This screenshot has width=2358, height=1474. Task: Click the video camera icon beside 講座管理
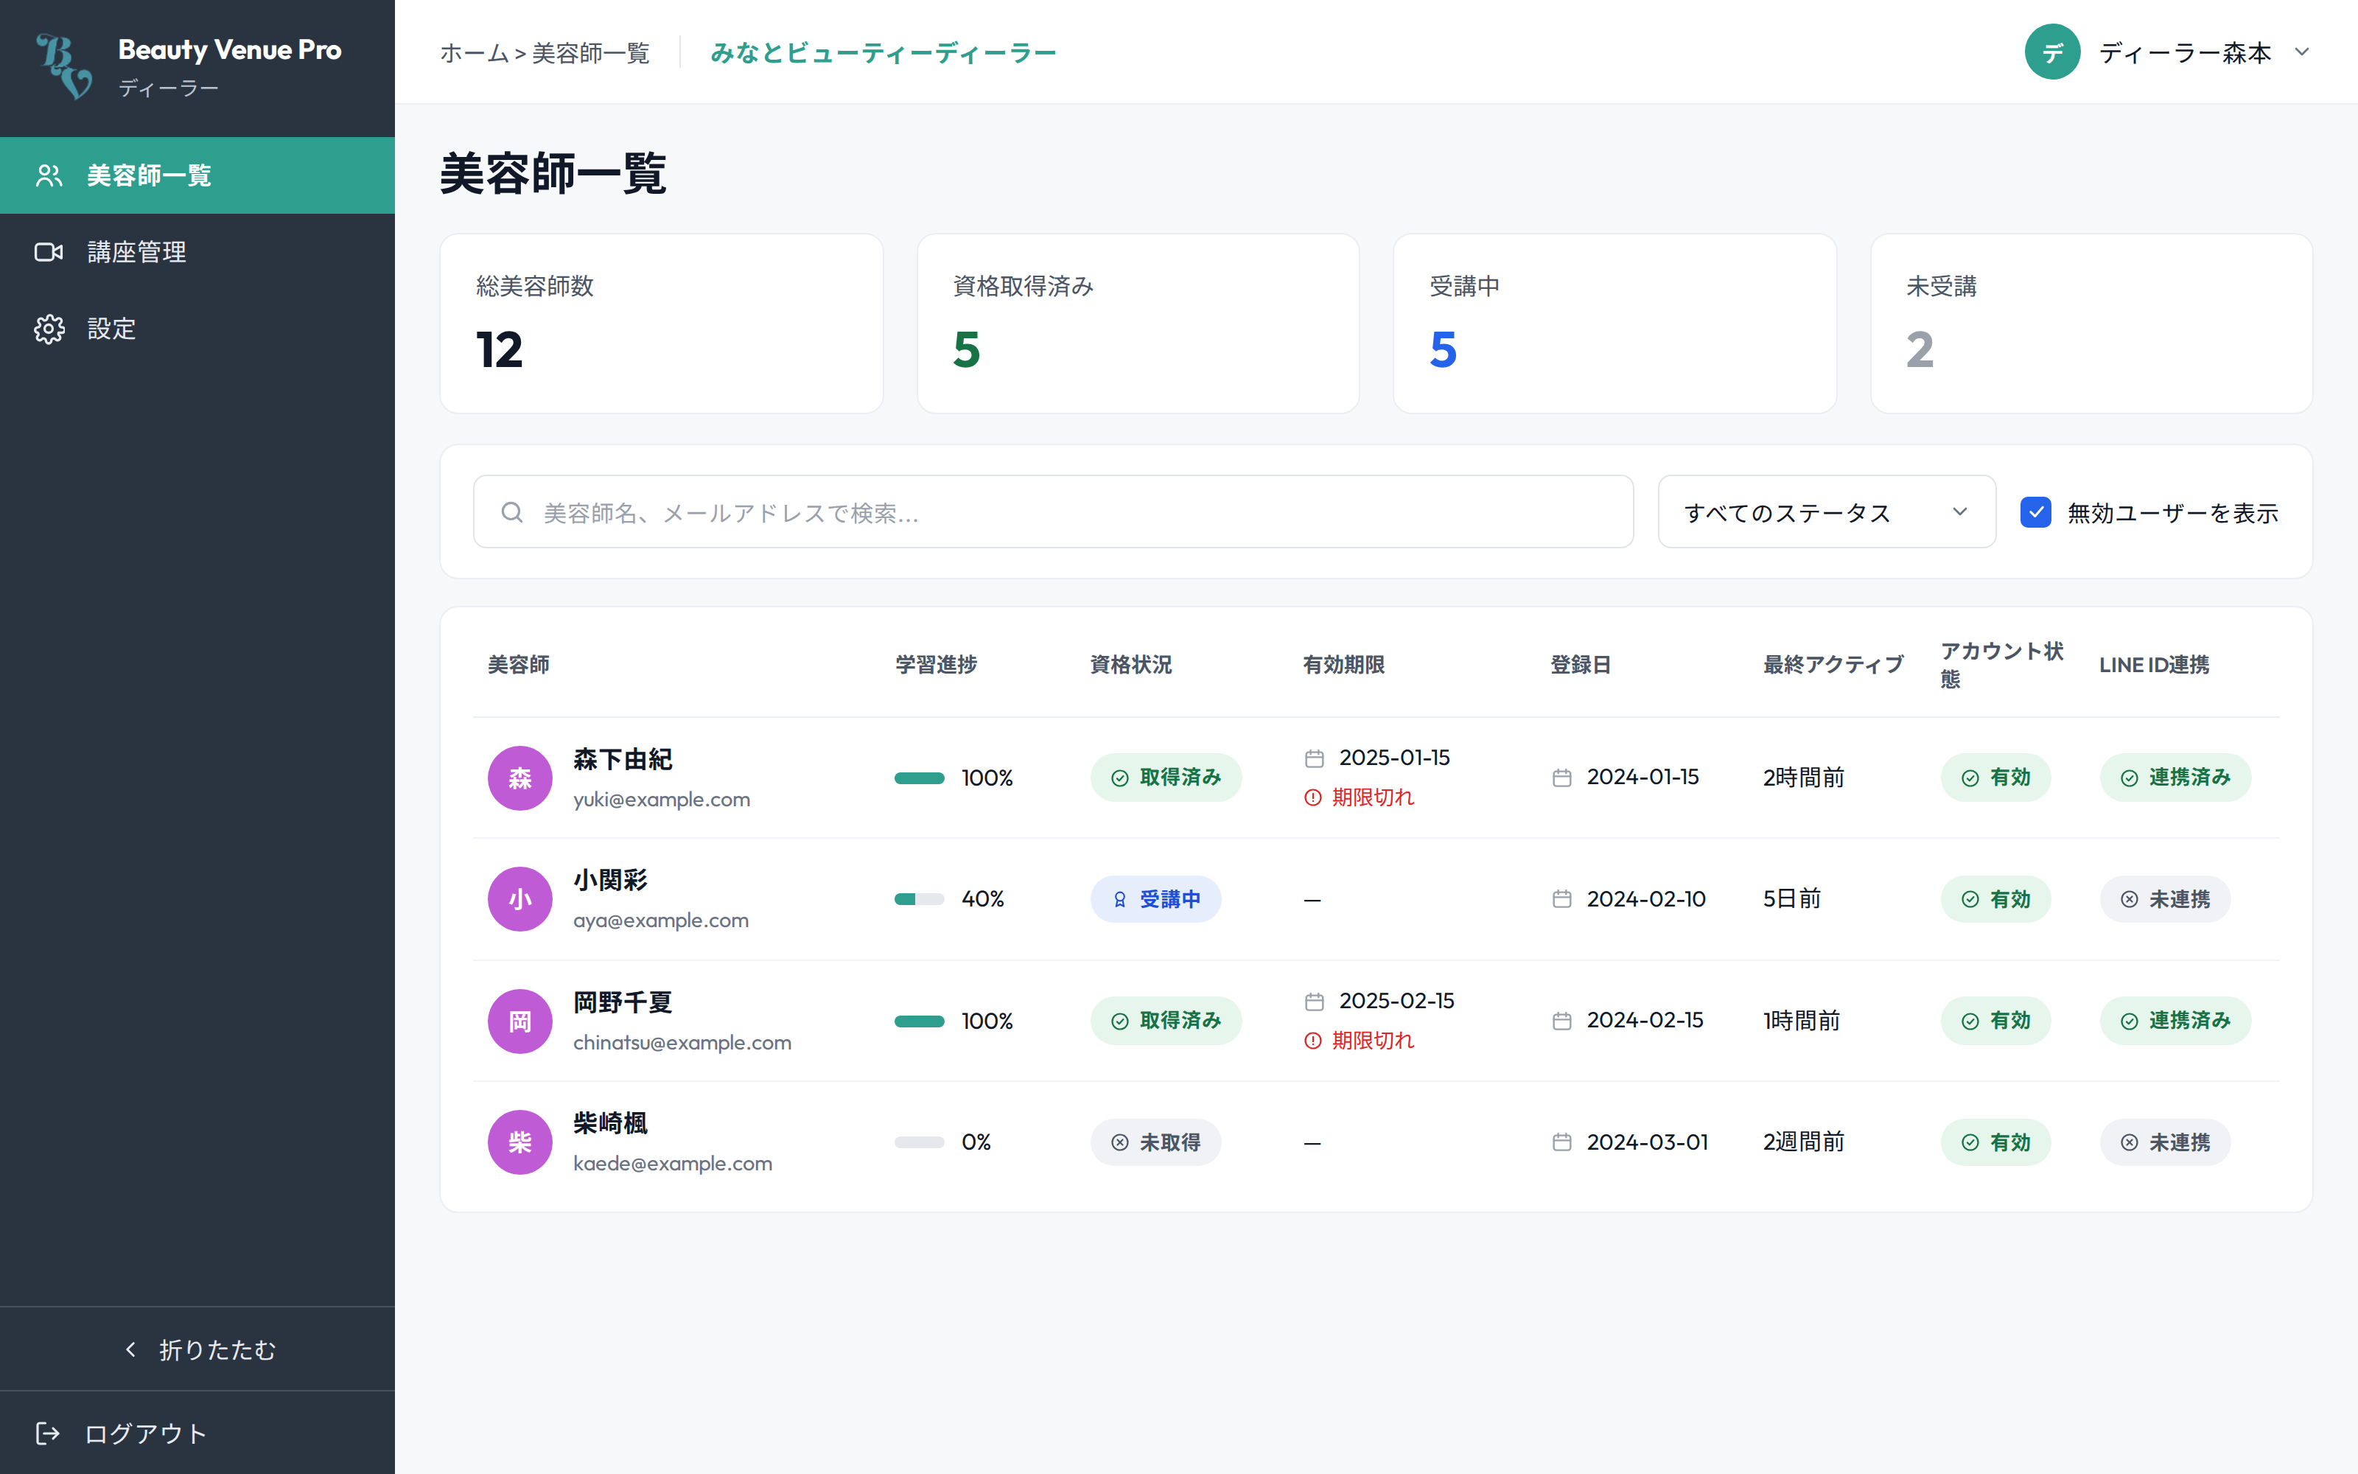(x=49, y=253)
